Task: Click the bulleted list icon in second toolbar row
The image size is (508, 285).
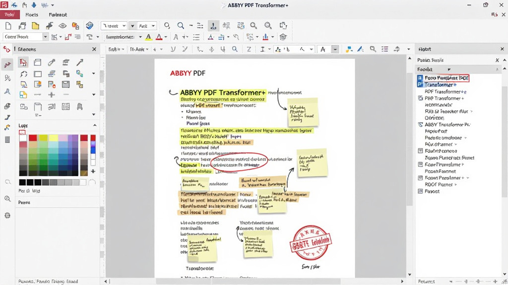Action: point(196,37)
